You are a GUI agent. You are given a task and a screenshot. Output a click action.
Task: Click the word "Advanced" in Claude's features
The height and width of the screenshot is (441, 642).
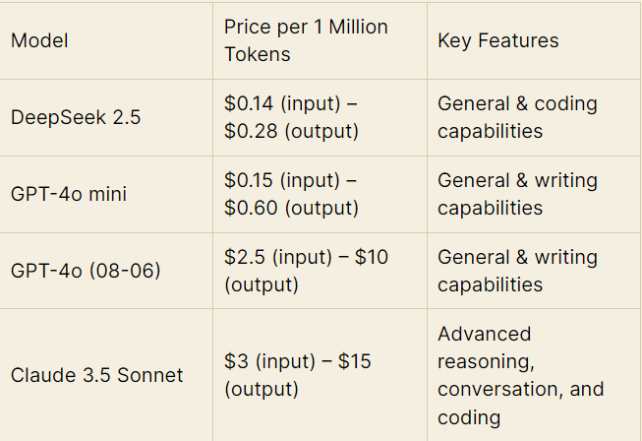point(484,334)
